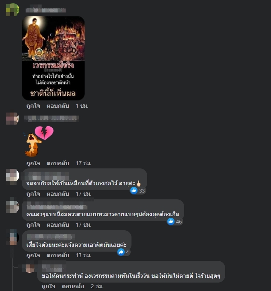Click ถูกใจ under the 46-likes comment

[x=33, y=225]
